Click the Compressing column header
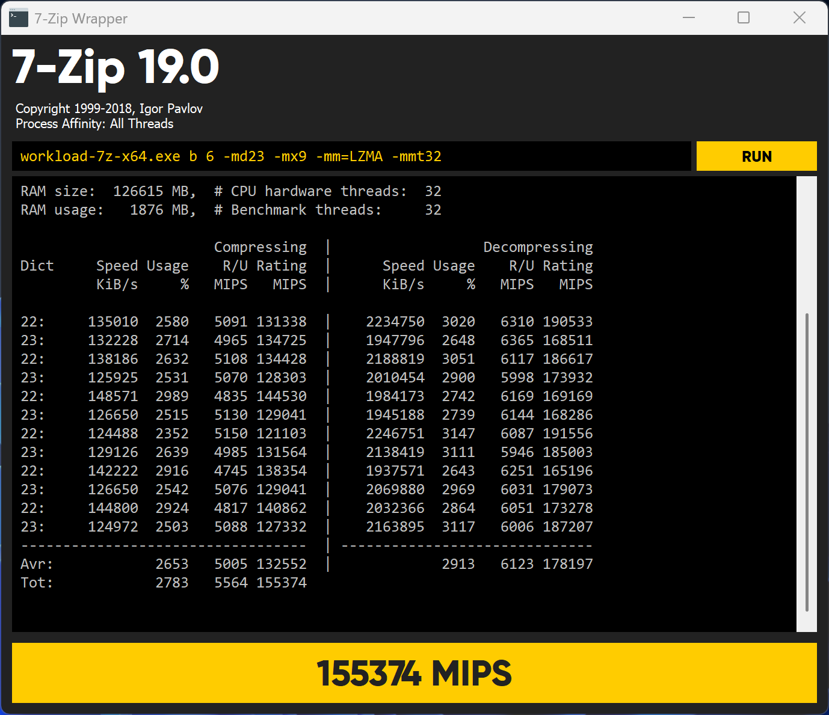This screenshot has height=715, width=829. 260,247
